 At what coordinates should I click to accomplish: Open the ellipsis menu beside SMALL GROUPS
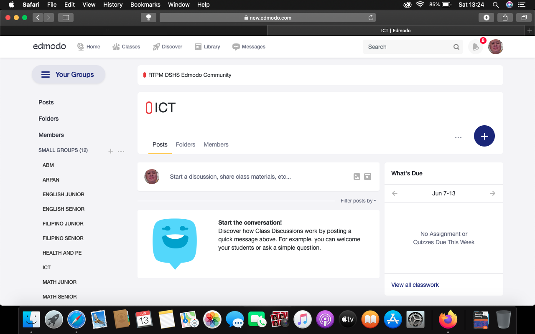click(x=121, y=151)
